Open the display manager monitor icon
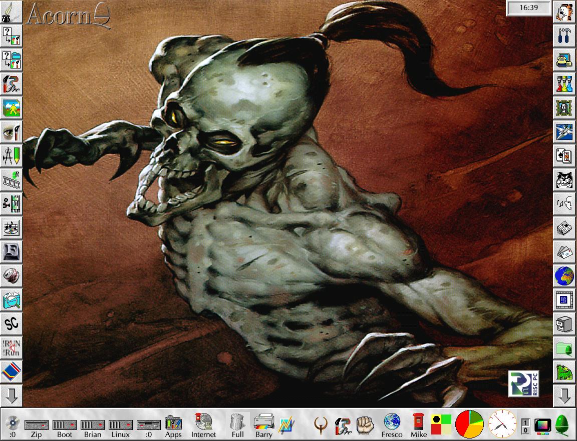Image resolution: width=577 pixels, height=441 pixels. (542, 426)
